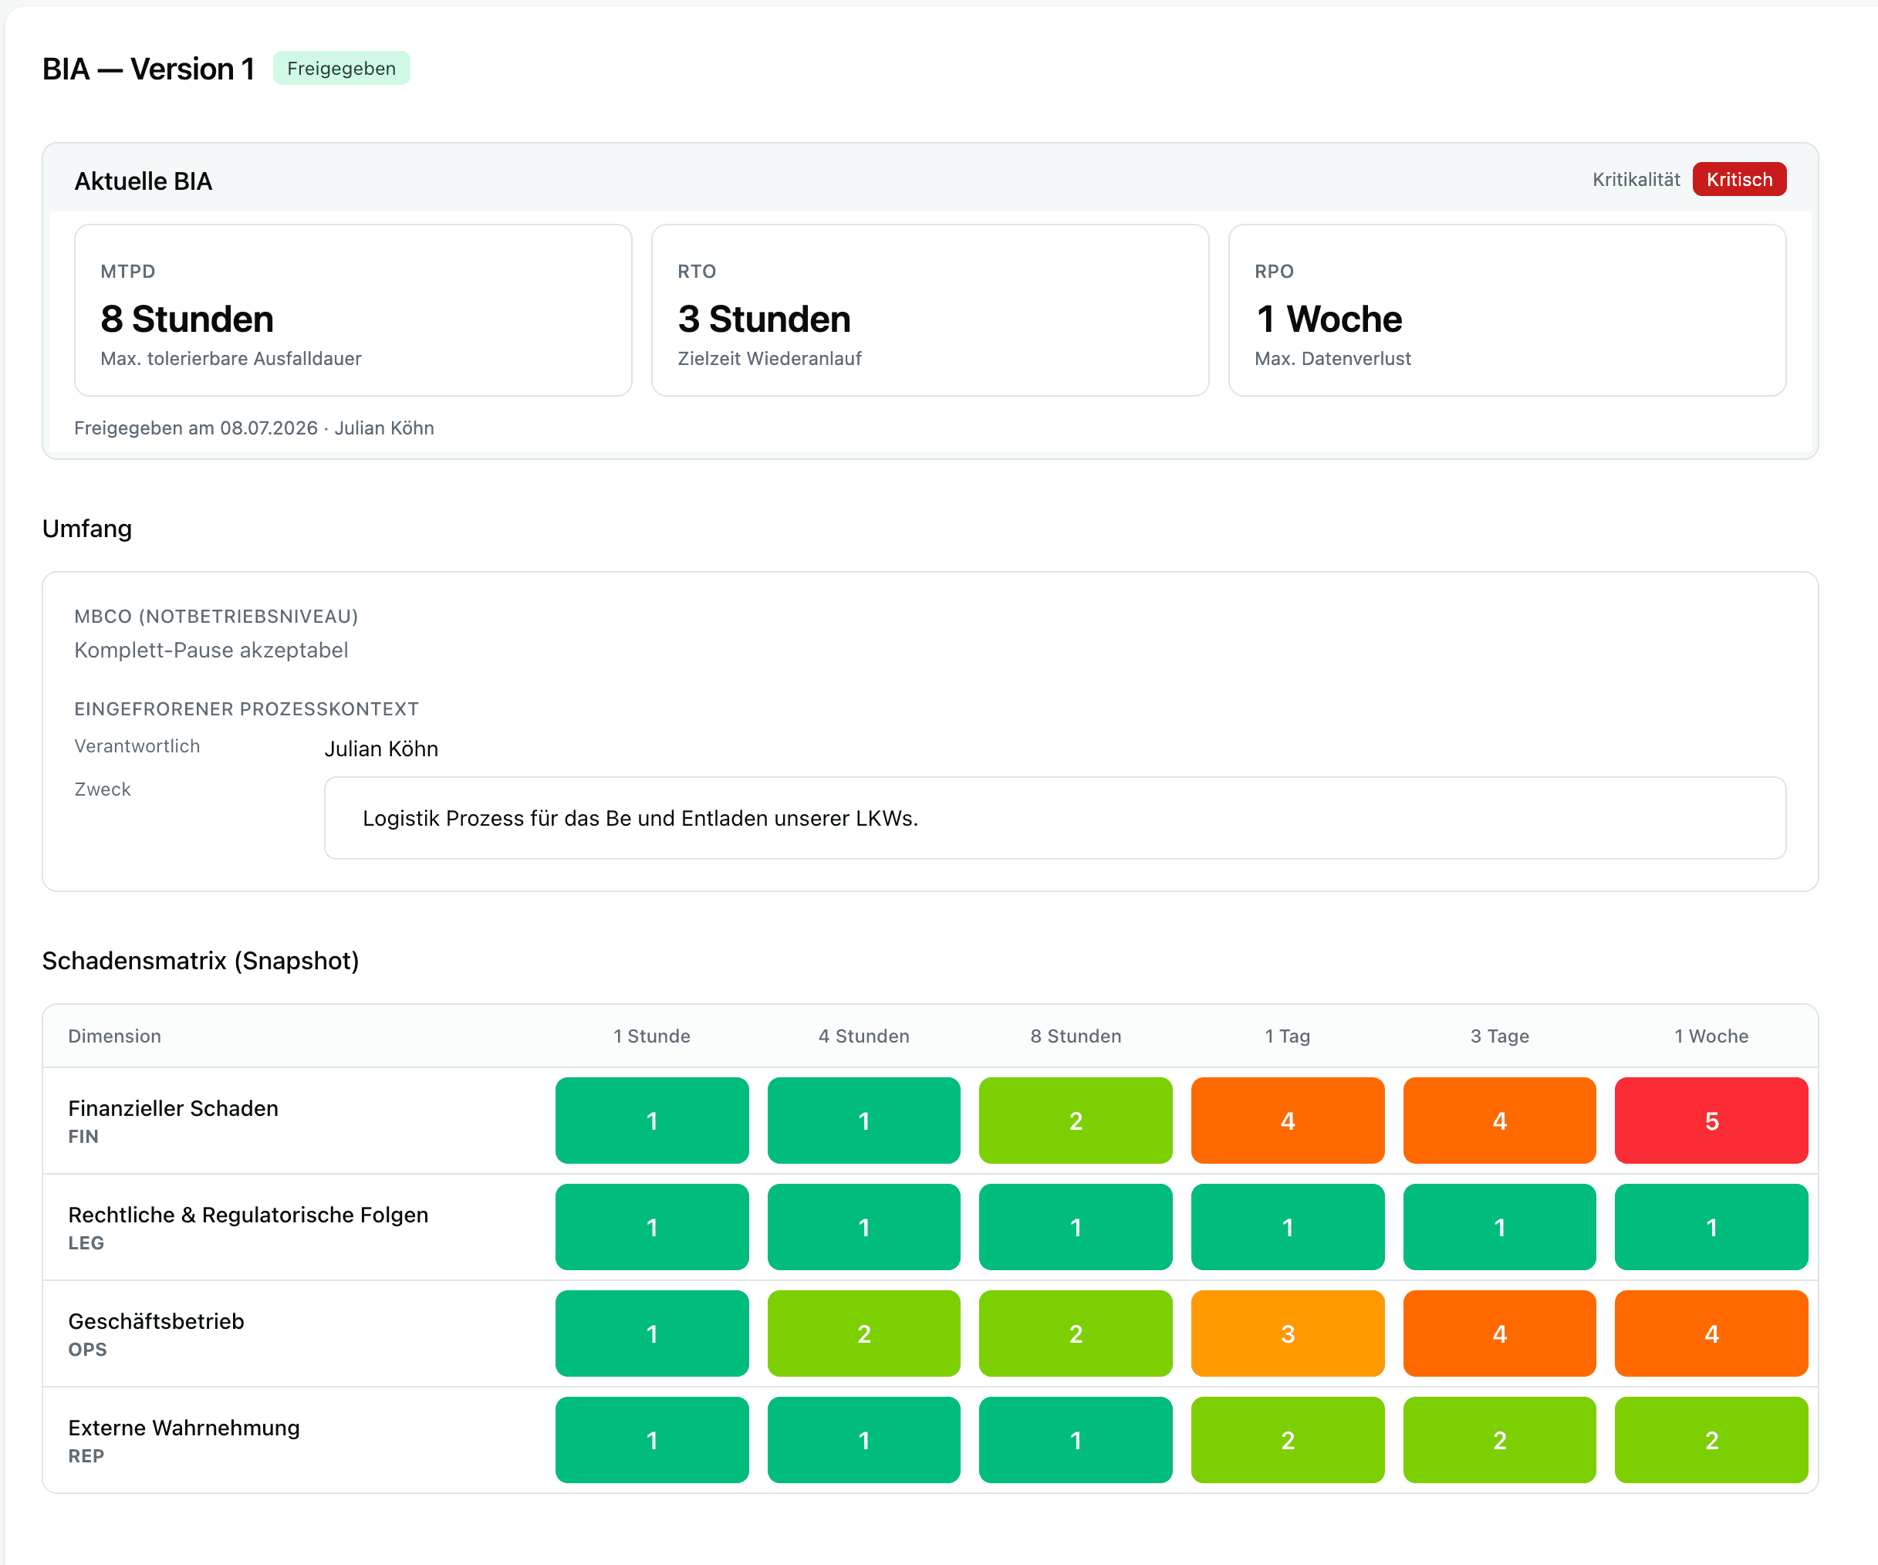Click the 1 Stunde column header
The height and width of the screenshot is (1565, 1878).
point(652,1036)
